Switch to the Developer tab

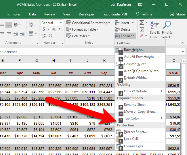[x=86, y=14]
